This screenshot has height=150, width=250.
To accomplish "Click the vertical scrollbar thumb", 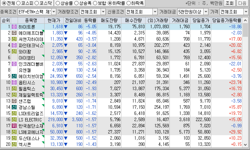I will tap(246, 30).
